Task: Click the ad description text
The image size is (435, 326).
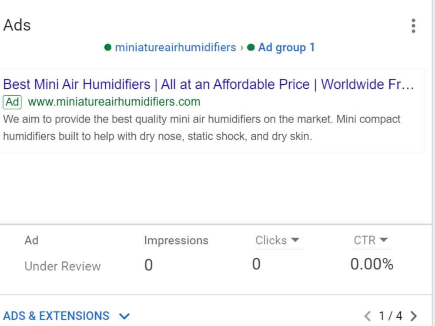Action: click(202, 128)
